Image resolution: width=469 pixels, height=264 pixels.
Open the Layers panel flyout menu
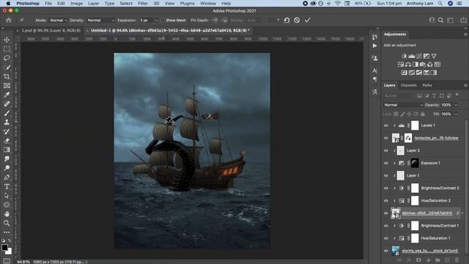click(465, 85)
